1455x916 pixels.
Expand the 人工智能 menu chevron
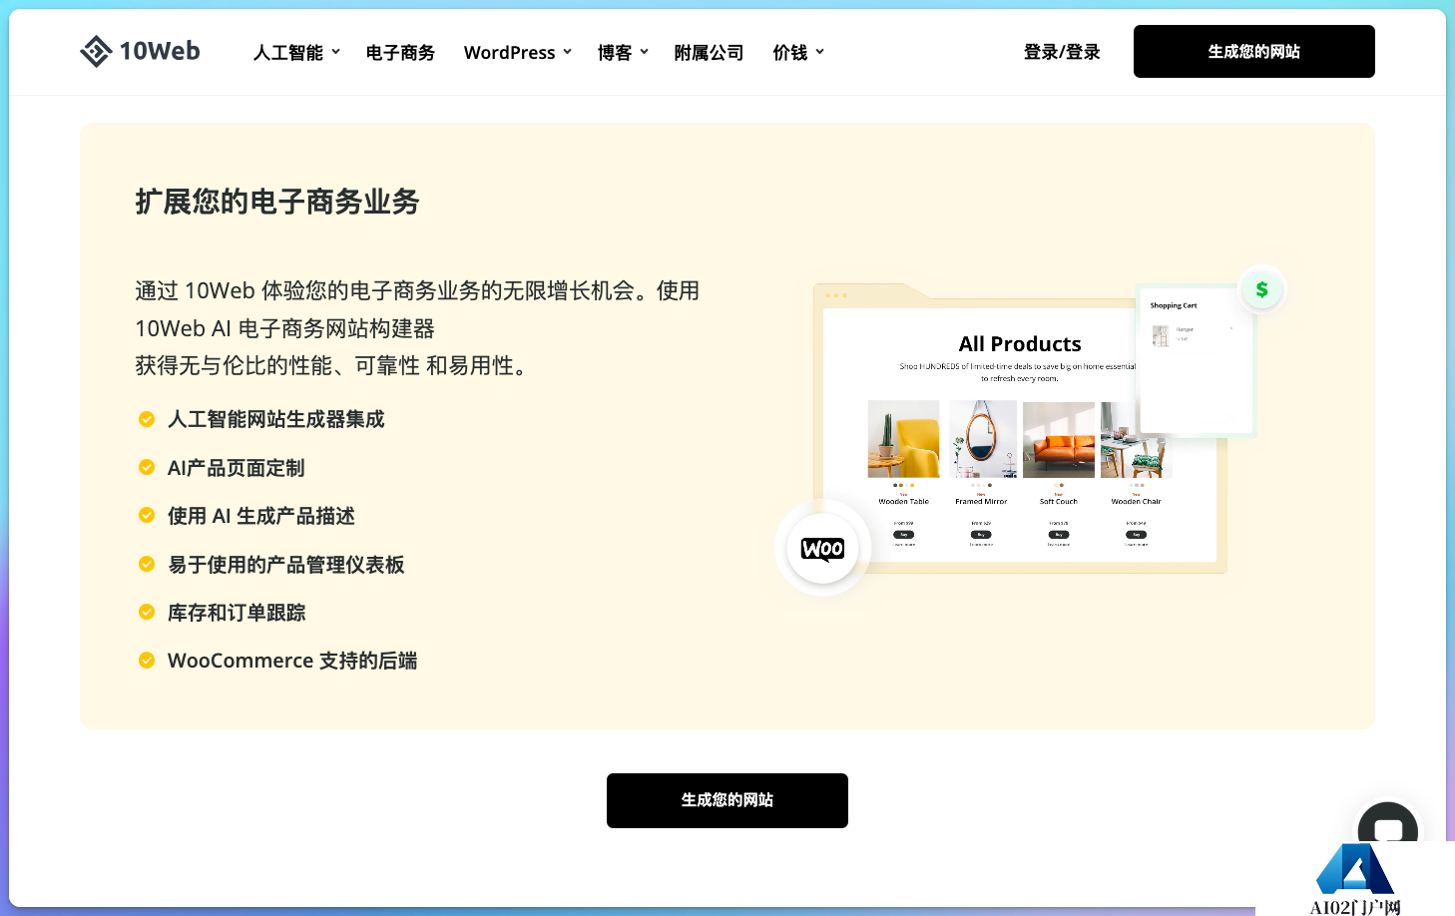pos(336,52)
